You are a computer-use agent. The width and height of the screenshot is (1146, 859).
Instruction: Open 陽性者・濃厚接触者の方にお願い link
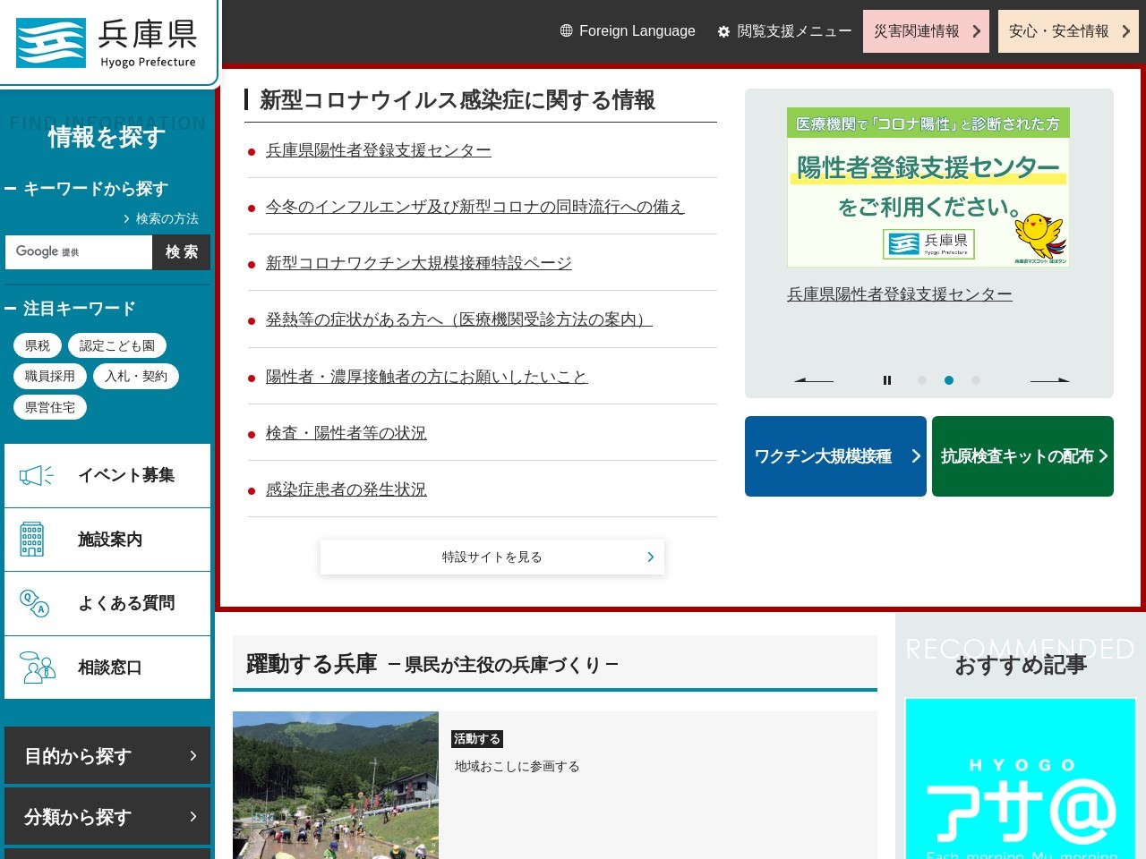coord(427,377)
